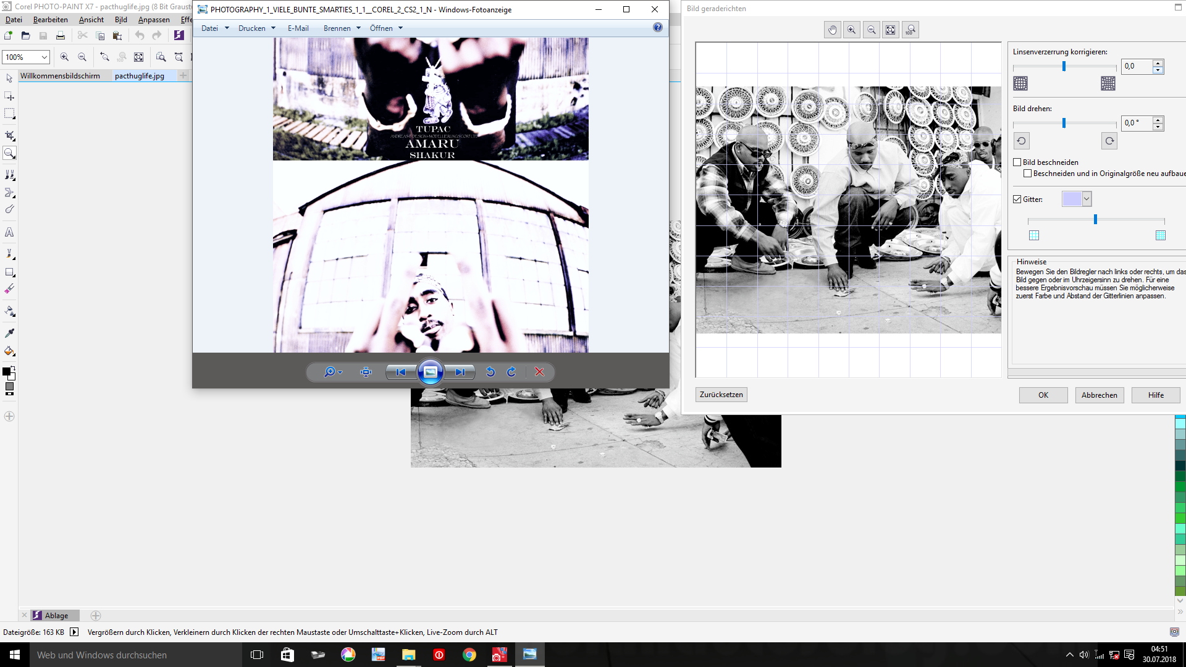Open Bild menu in Corel PHOTO-PAINT
Viewport: 1186px width, 667px height.
(121, 20)
